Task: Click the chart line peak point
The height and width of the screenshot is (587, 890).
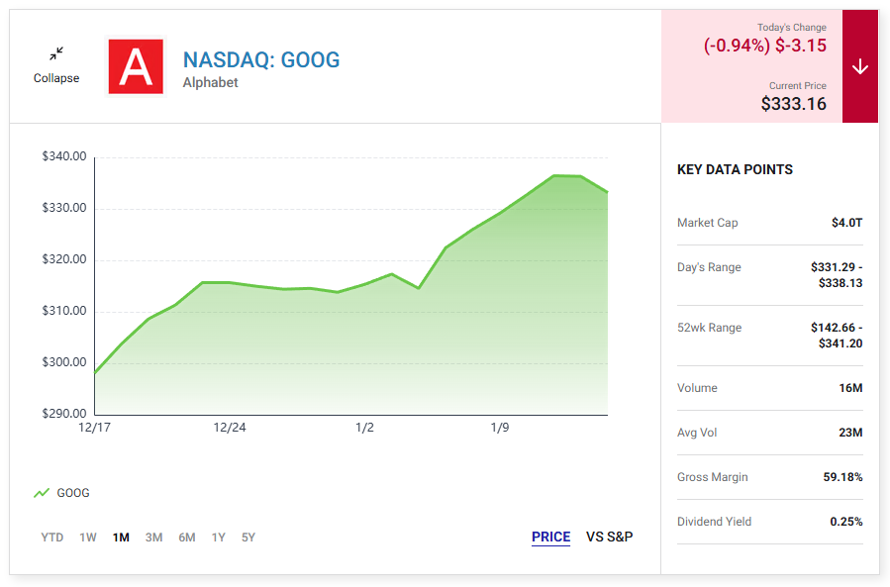Action: pos(554,175)
